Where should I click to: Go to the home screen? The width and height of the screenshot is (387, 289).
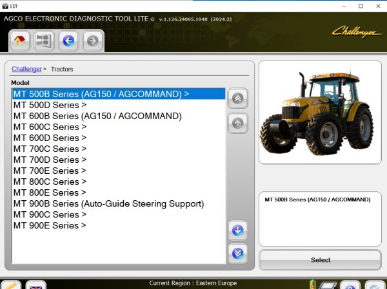pos(19,41)
